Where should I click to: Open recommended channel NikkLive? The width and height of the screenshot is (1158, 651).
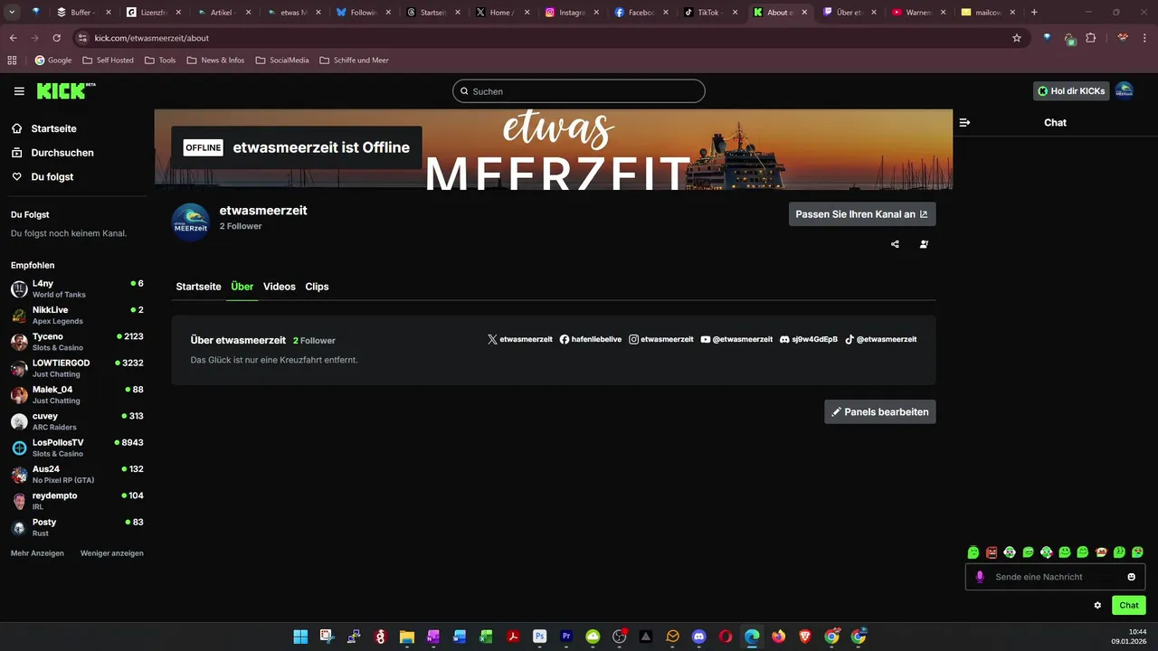(x=77, y=316)
